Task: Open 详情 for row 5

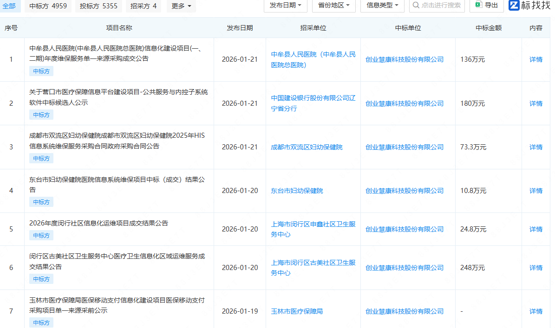Action: (535, 229)
